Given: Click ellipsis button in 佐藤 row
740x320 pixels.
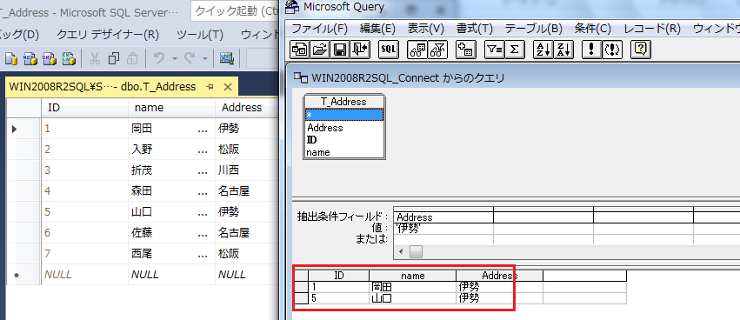Looking at the screenshot, I should click(203, 233).
